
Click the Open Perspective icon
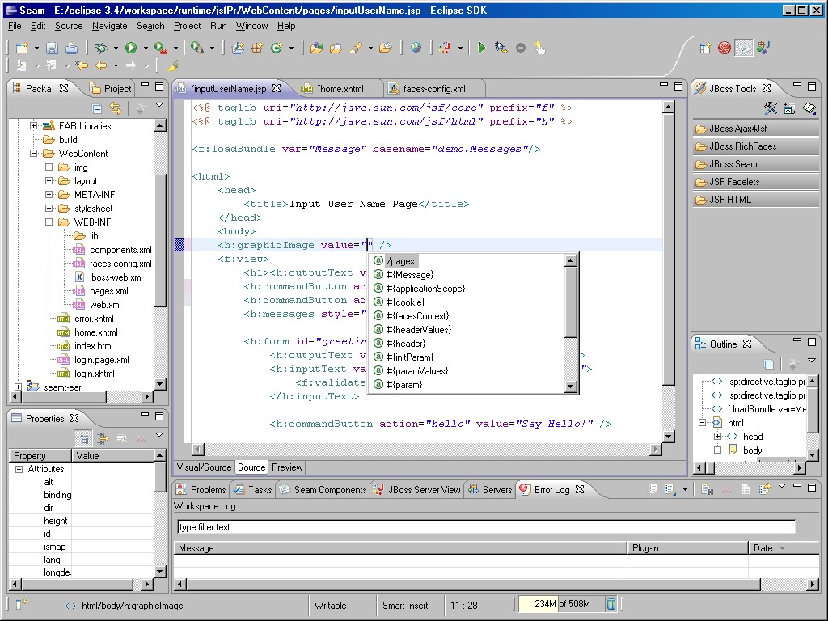click(705, 49)
